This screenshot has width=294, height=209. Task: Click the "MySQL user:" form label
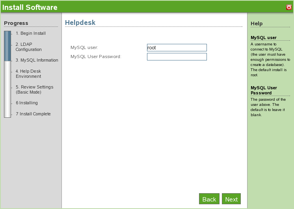pyautogui.click(x=84, y=47)
